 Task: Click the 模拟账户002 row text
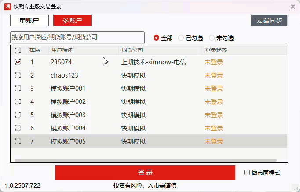[x=68, y=102]
